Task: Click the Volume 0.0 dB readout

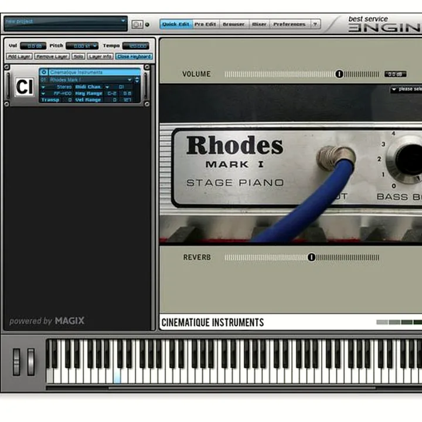Action: click(x=396, y=74)
